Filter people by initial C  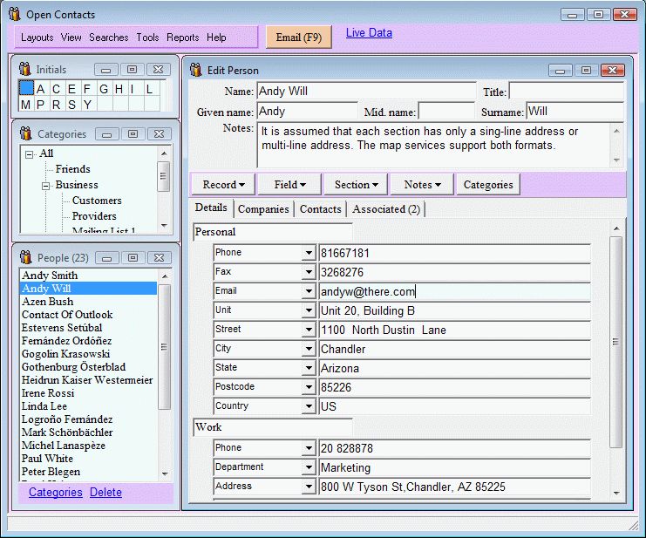[x=57, y=89]
